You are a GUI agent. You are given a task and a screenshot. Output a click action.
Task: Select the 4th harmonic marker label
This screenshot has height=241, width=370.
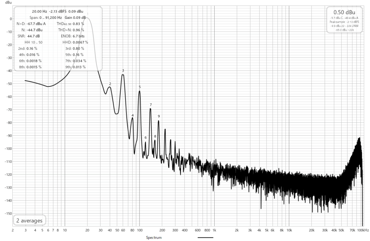coord(133,115)
